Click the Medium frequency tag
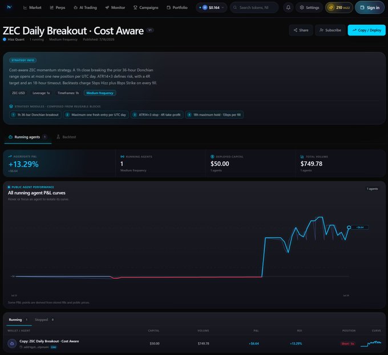Screen dimensions: 388x355 point(100,93)
